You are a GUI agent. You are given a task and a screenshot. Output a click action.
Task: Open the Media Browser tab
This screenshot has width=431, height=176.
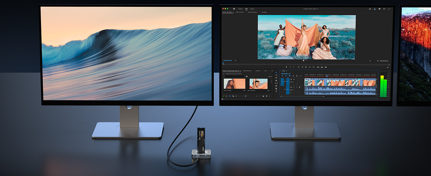247,71
